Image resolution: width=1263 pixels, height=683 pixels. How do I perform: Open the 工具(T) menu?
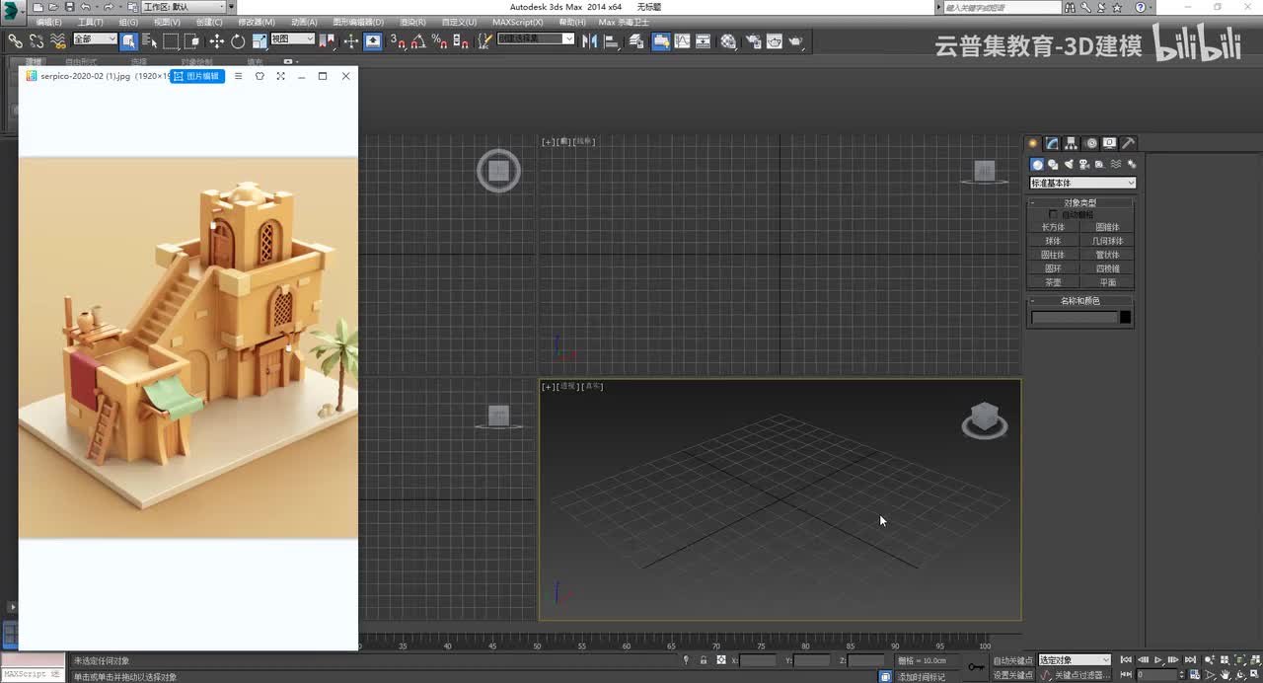90,22
